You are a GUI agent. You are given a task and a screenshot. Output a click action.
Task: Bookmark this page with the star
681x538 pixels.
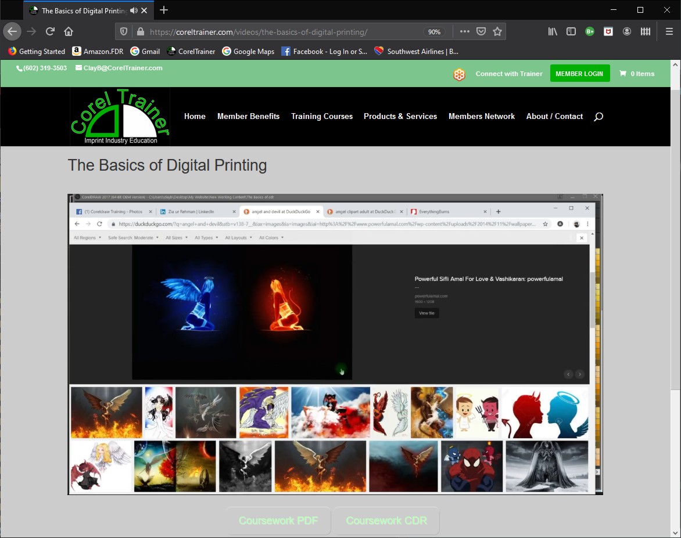(x=497, y=31)
